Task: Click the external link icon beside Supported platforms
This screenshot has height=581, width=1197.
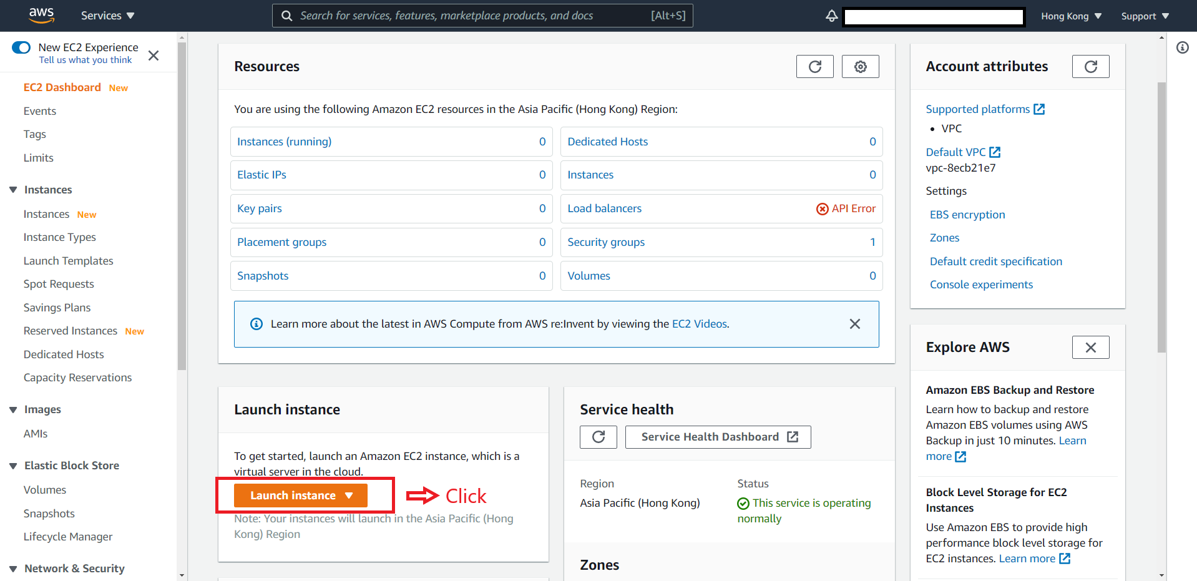Action: (1039, 109)
